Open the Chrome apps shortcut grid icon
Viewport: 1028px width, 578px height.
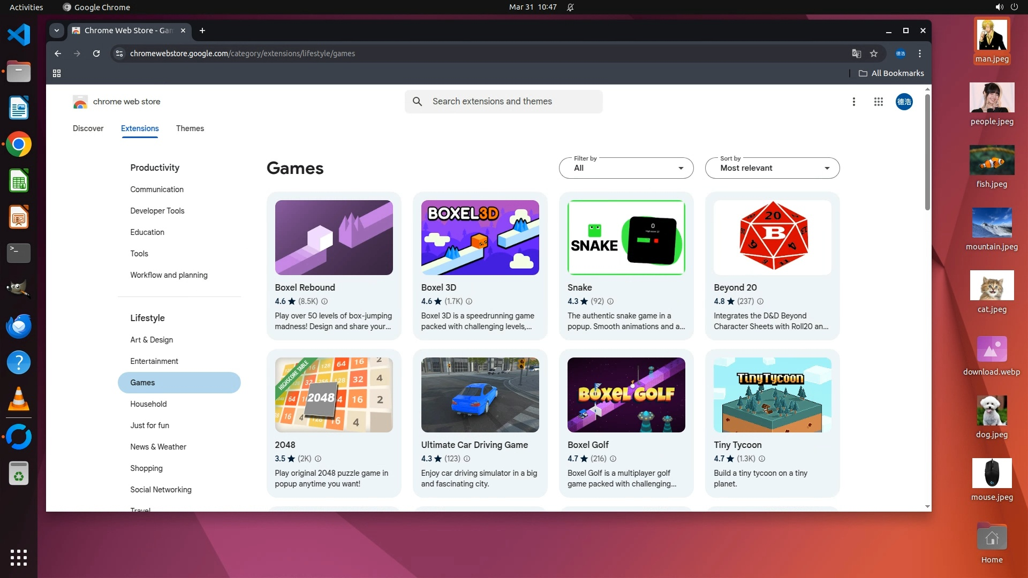[57, 73]
